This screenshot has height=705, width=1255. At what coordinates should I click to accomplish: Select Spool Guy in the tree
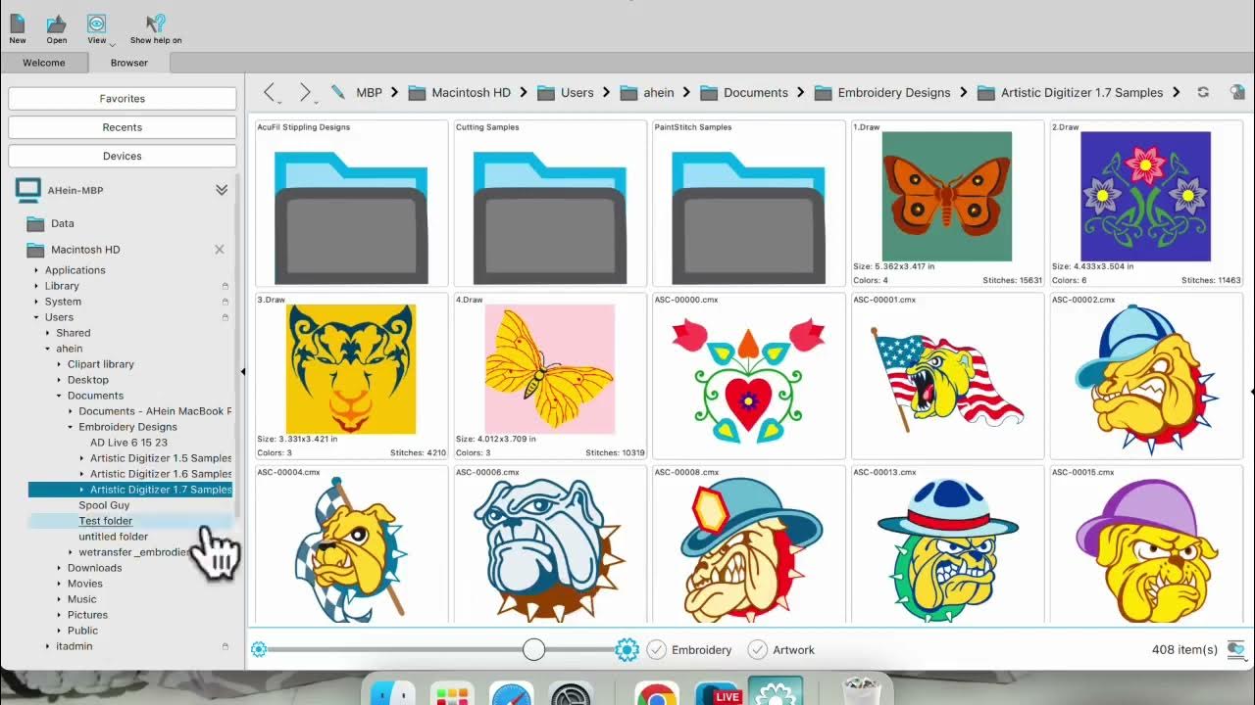[104, 505]
